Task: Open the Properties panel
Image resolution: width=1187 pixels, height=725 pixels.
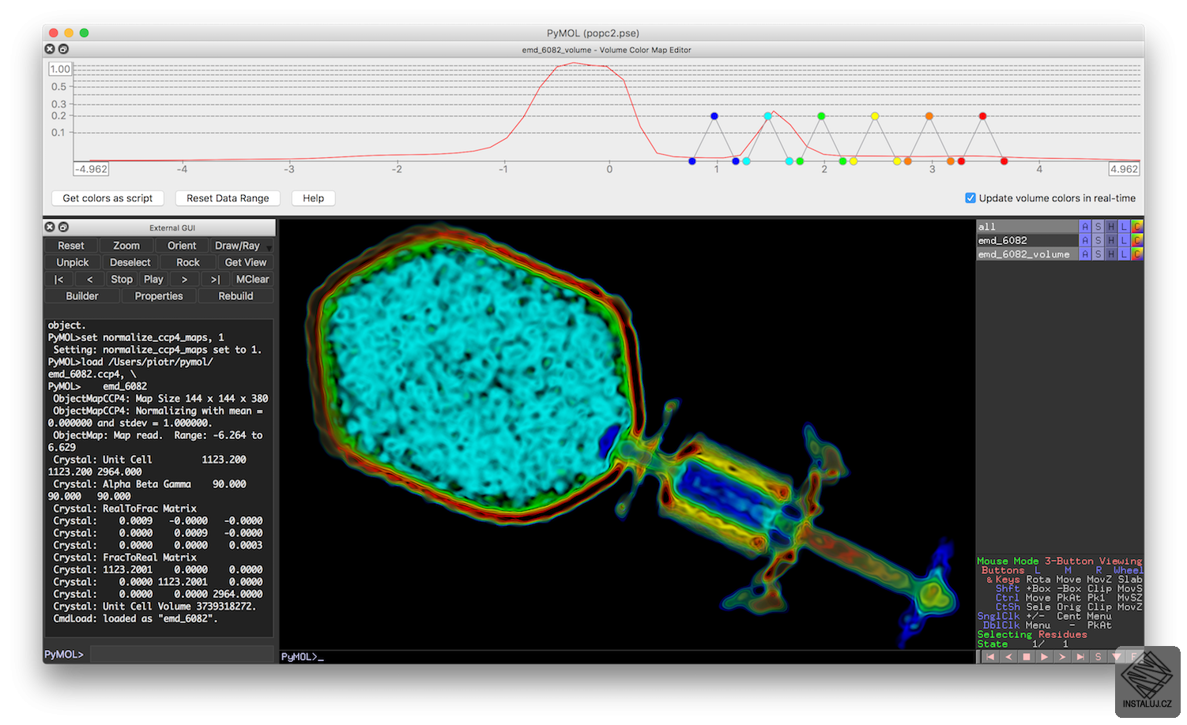Action: pos(159,296)
